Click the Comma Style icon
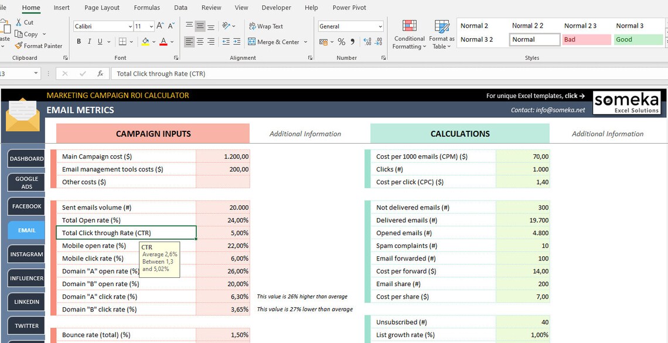Screen dimensions: 668x343 coord(351,42)
